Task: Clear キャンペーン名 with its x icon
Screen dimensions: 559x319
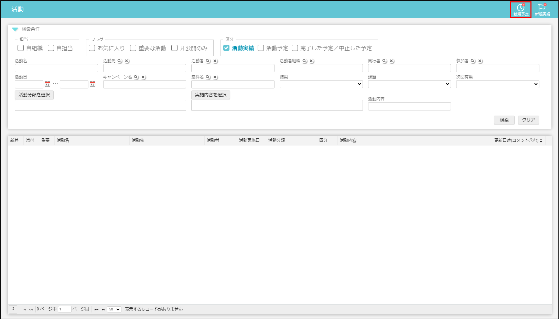Action: (143, 77)
